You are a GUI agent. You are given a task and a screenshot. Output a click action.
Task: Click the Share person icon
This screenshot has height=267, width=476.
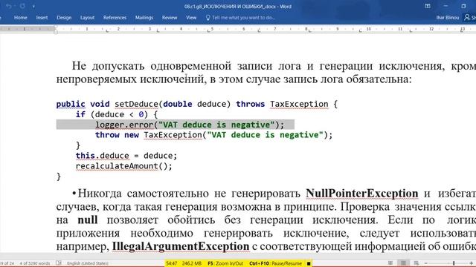[x=467, y=18]
